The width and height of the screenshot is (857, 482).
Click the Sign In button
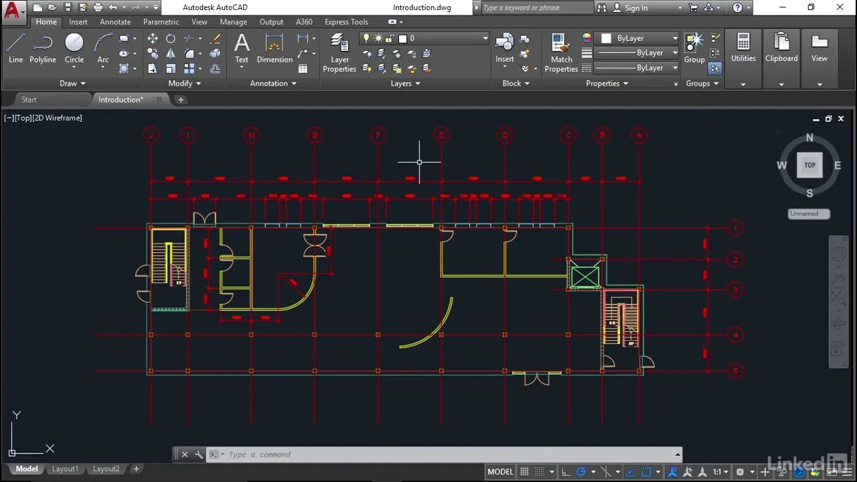point(636,8)
